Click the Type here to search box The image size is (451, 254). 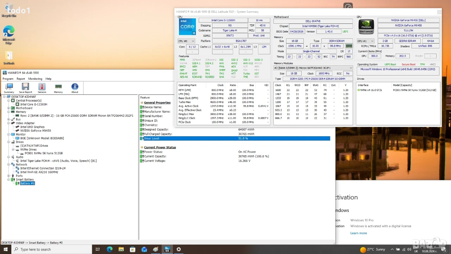[51, 249]
